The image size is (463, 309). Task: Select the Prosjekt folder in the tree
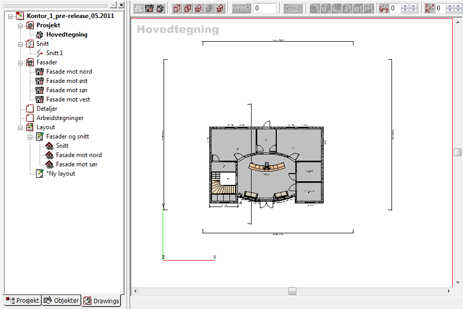tap(48, 25)
